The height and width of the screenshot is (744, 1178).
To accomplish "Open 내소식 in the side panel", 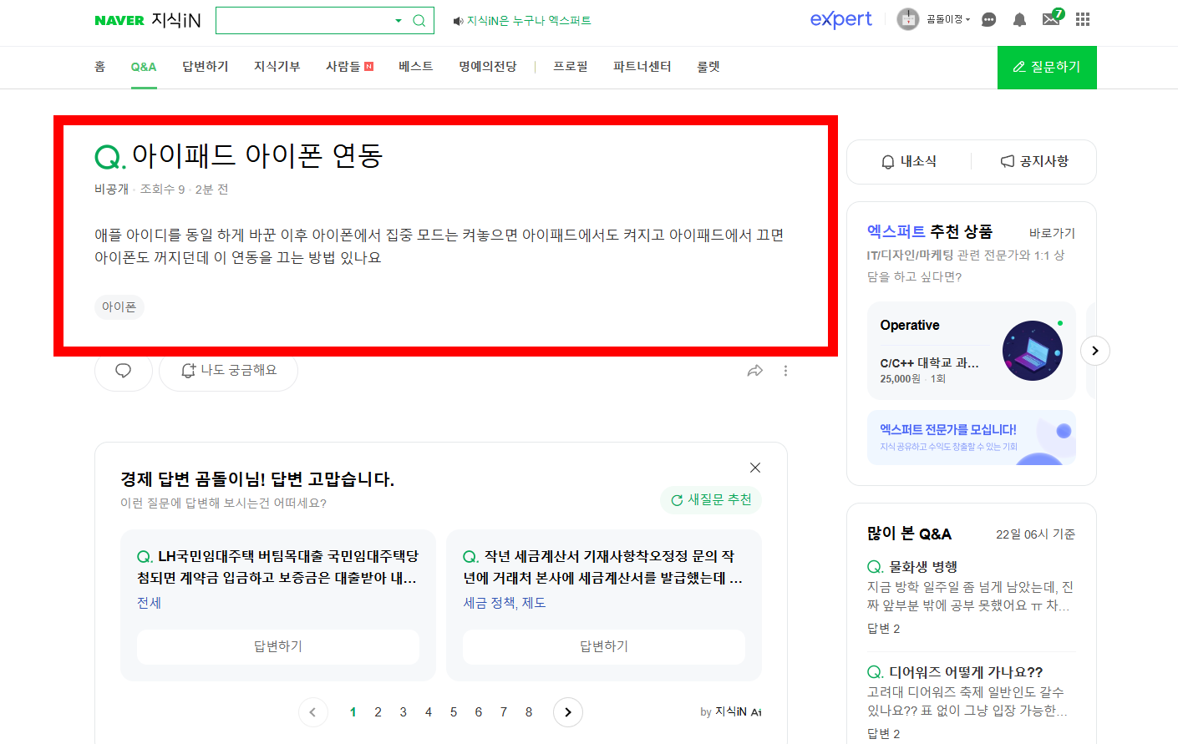I will [909, 161].
